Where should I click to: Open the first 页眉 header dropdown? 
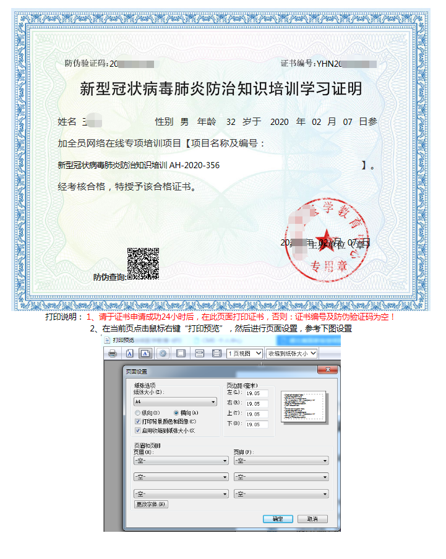point(181,461)
